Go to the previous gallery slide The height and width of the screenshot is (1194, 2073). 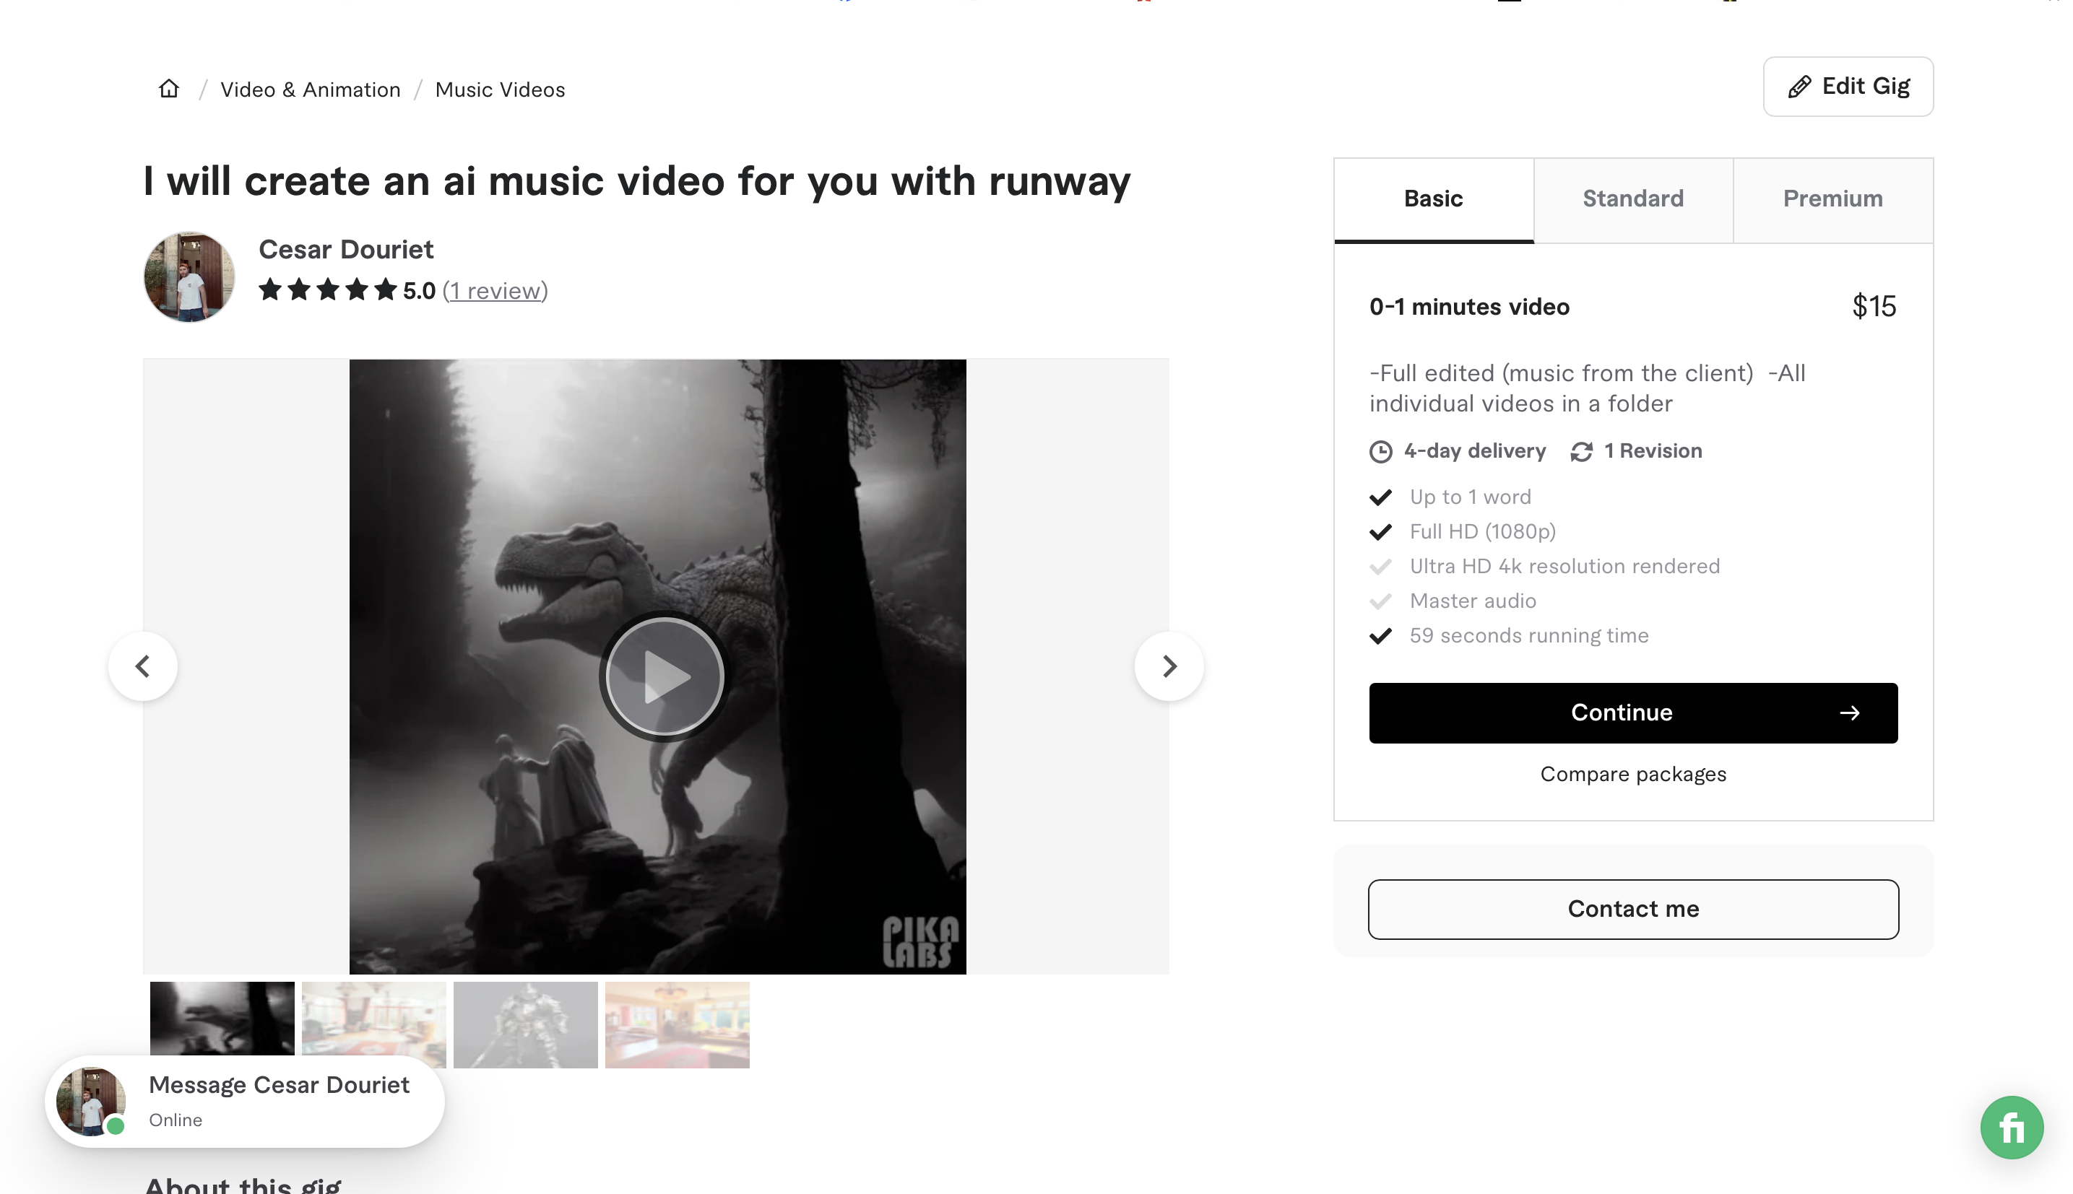pos(143,666)
